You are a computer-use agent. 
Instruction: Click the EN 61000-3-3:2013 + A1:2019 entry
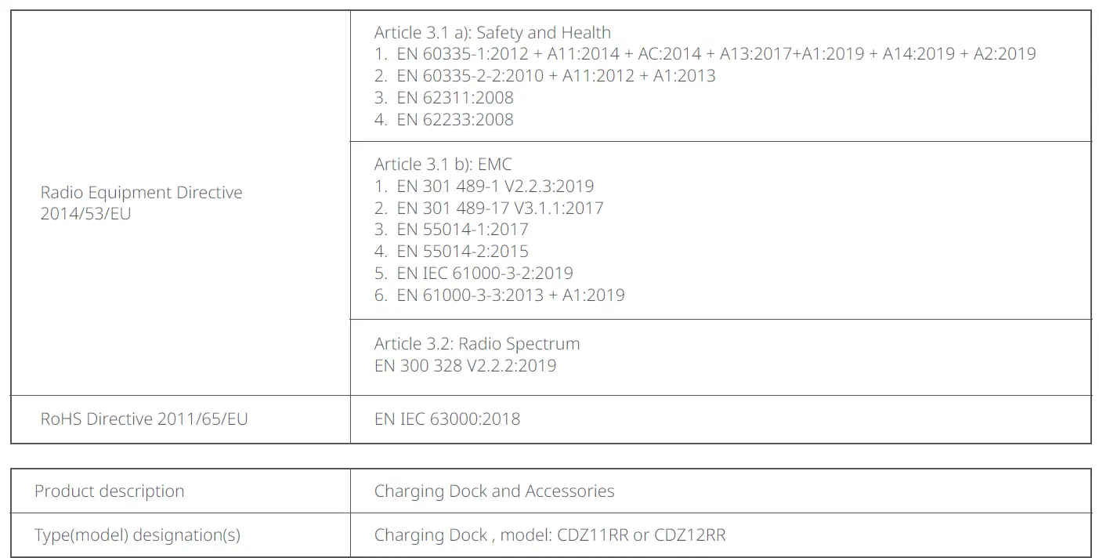click(x=510, y=295)
